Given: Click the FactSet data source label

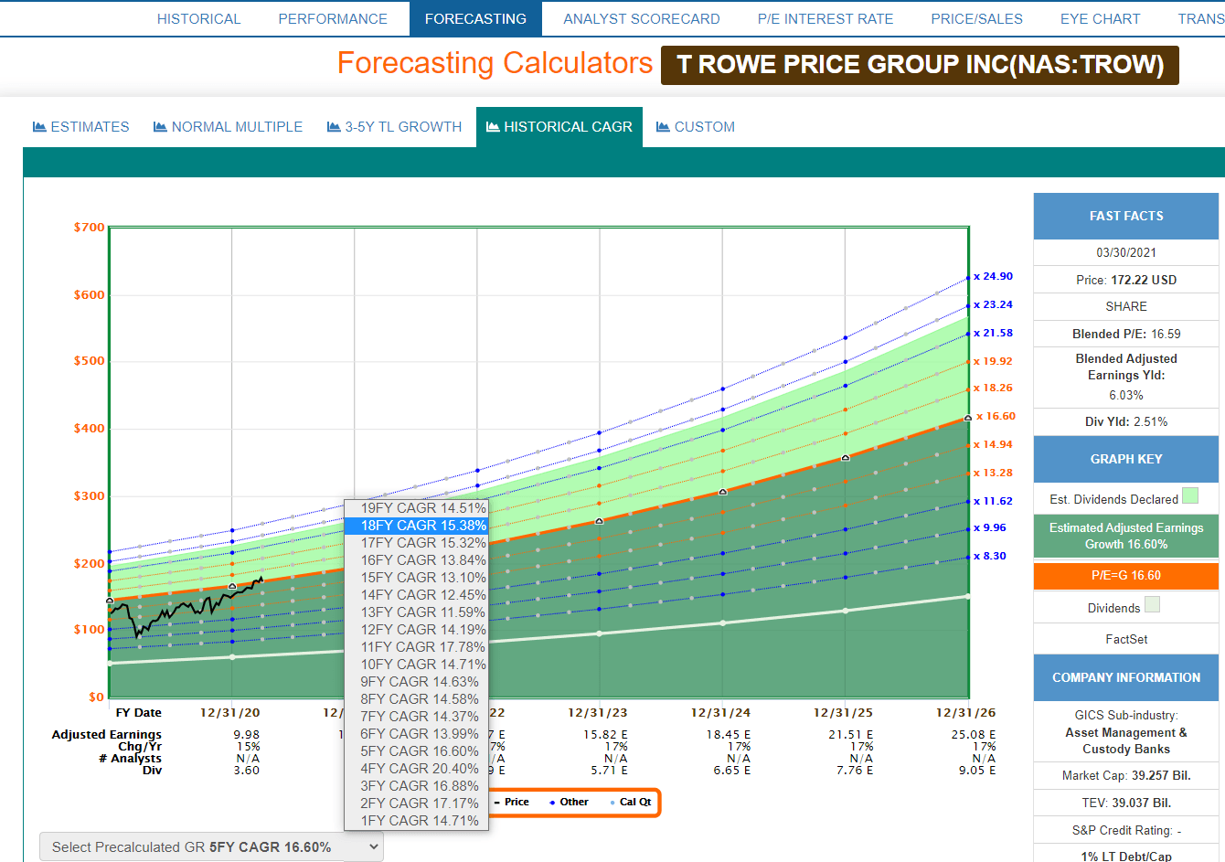Looking at the screenshot, I should pos(1126,640).
